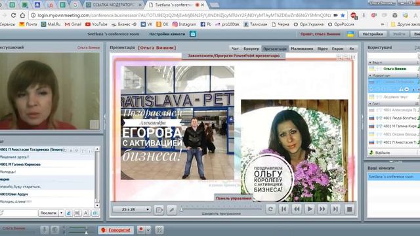Click the room lock icon next to room settings
Image resolution: width=420 pixels, height=236 pixels.
click(x=193, y=34)
